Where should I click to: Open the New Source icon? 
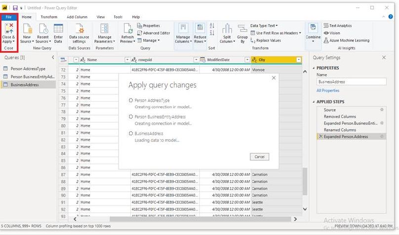[x=27, y=28]
